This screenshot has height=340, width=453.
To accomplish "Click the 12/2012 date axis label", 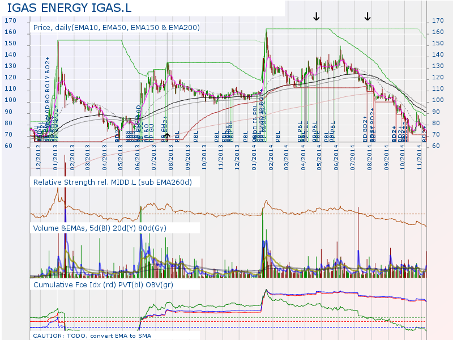I will (39, 158).
